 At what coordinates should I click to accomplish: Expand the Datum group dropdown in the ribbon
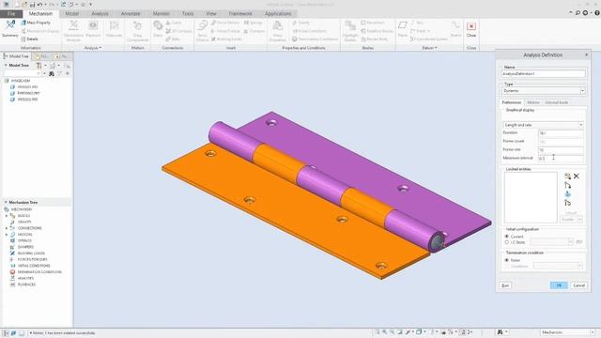tap(429, 48)
